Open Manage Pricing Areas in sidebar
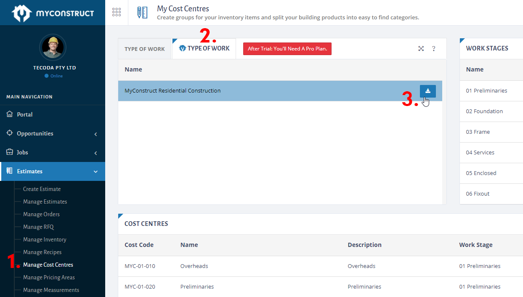Viewport: 523px width, 297px height. [x=49, y=277]
